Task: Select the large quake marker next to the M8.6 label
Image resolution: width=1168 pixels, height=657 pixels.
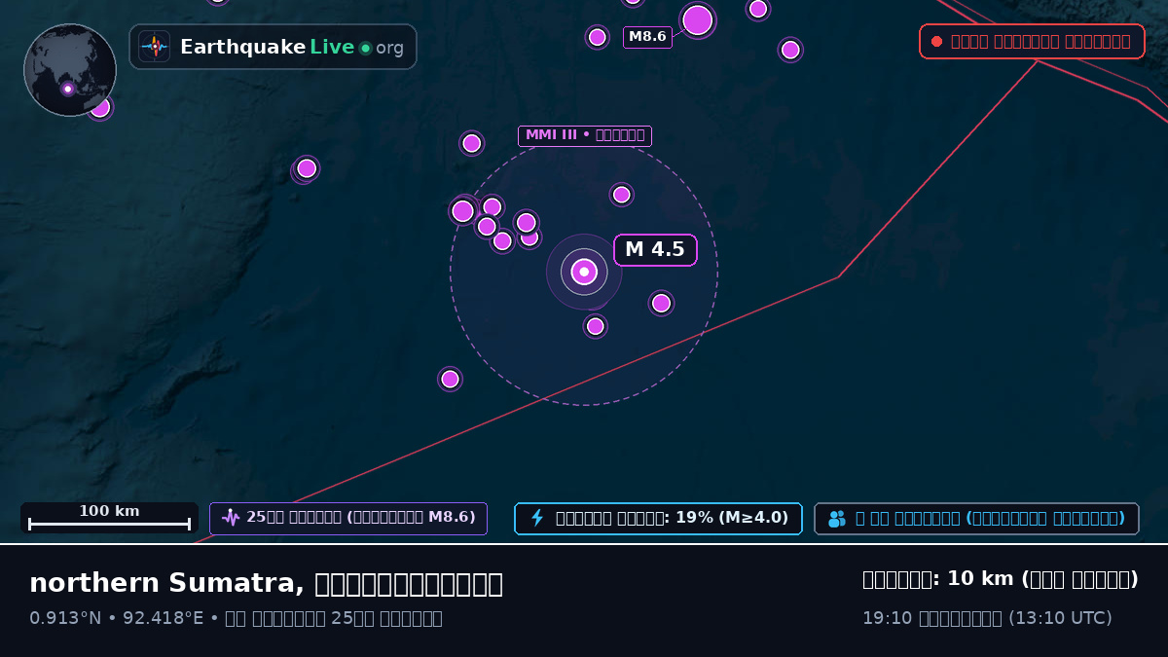Action: [697, 19]
